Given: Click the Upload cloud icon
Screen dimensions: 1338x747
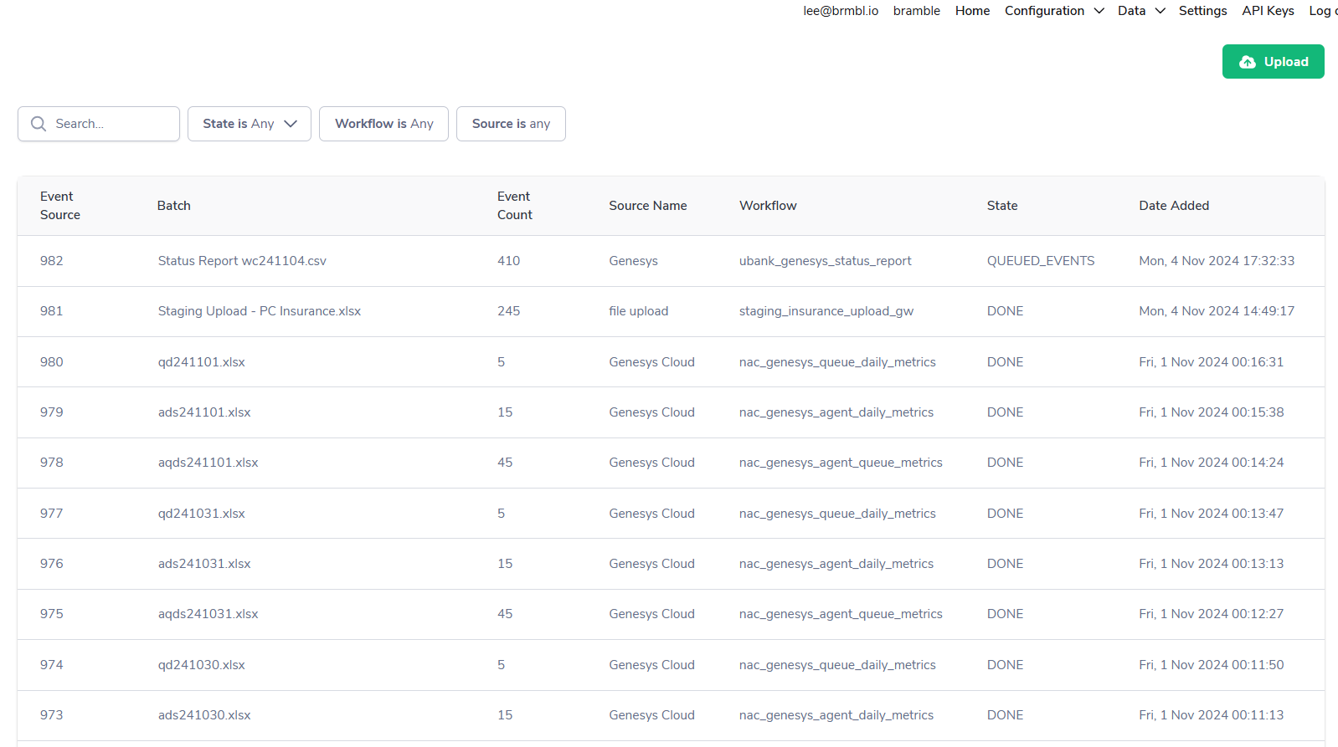Looking at the screenshot, I should click(x=1248, y=62).
